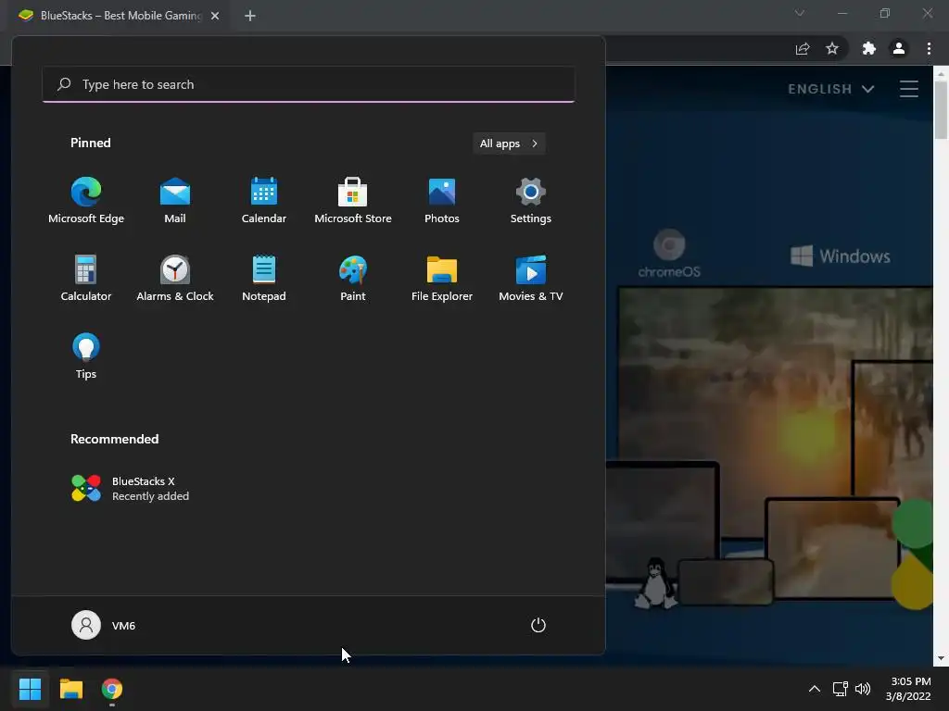Image resolution: width=949 pixels, height=711 pixels.
Task: Open the Tips app
Action: [x=86, y=356]
